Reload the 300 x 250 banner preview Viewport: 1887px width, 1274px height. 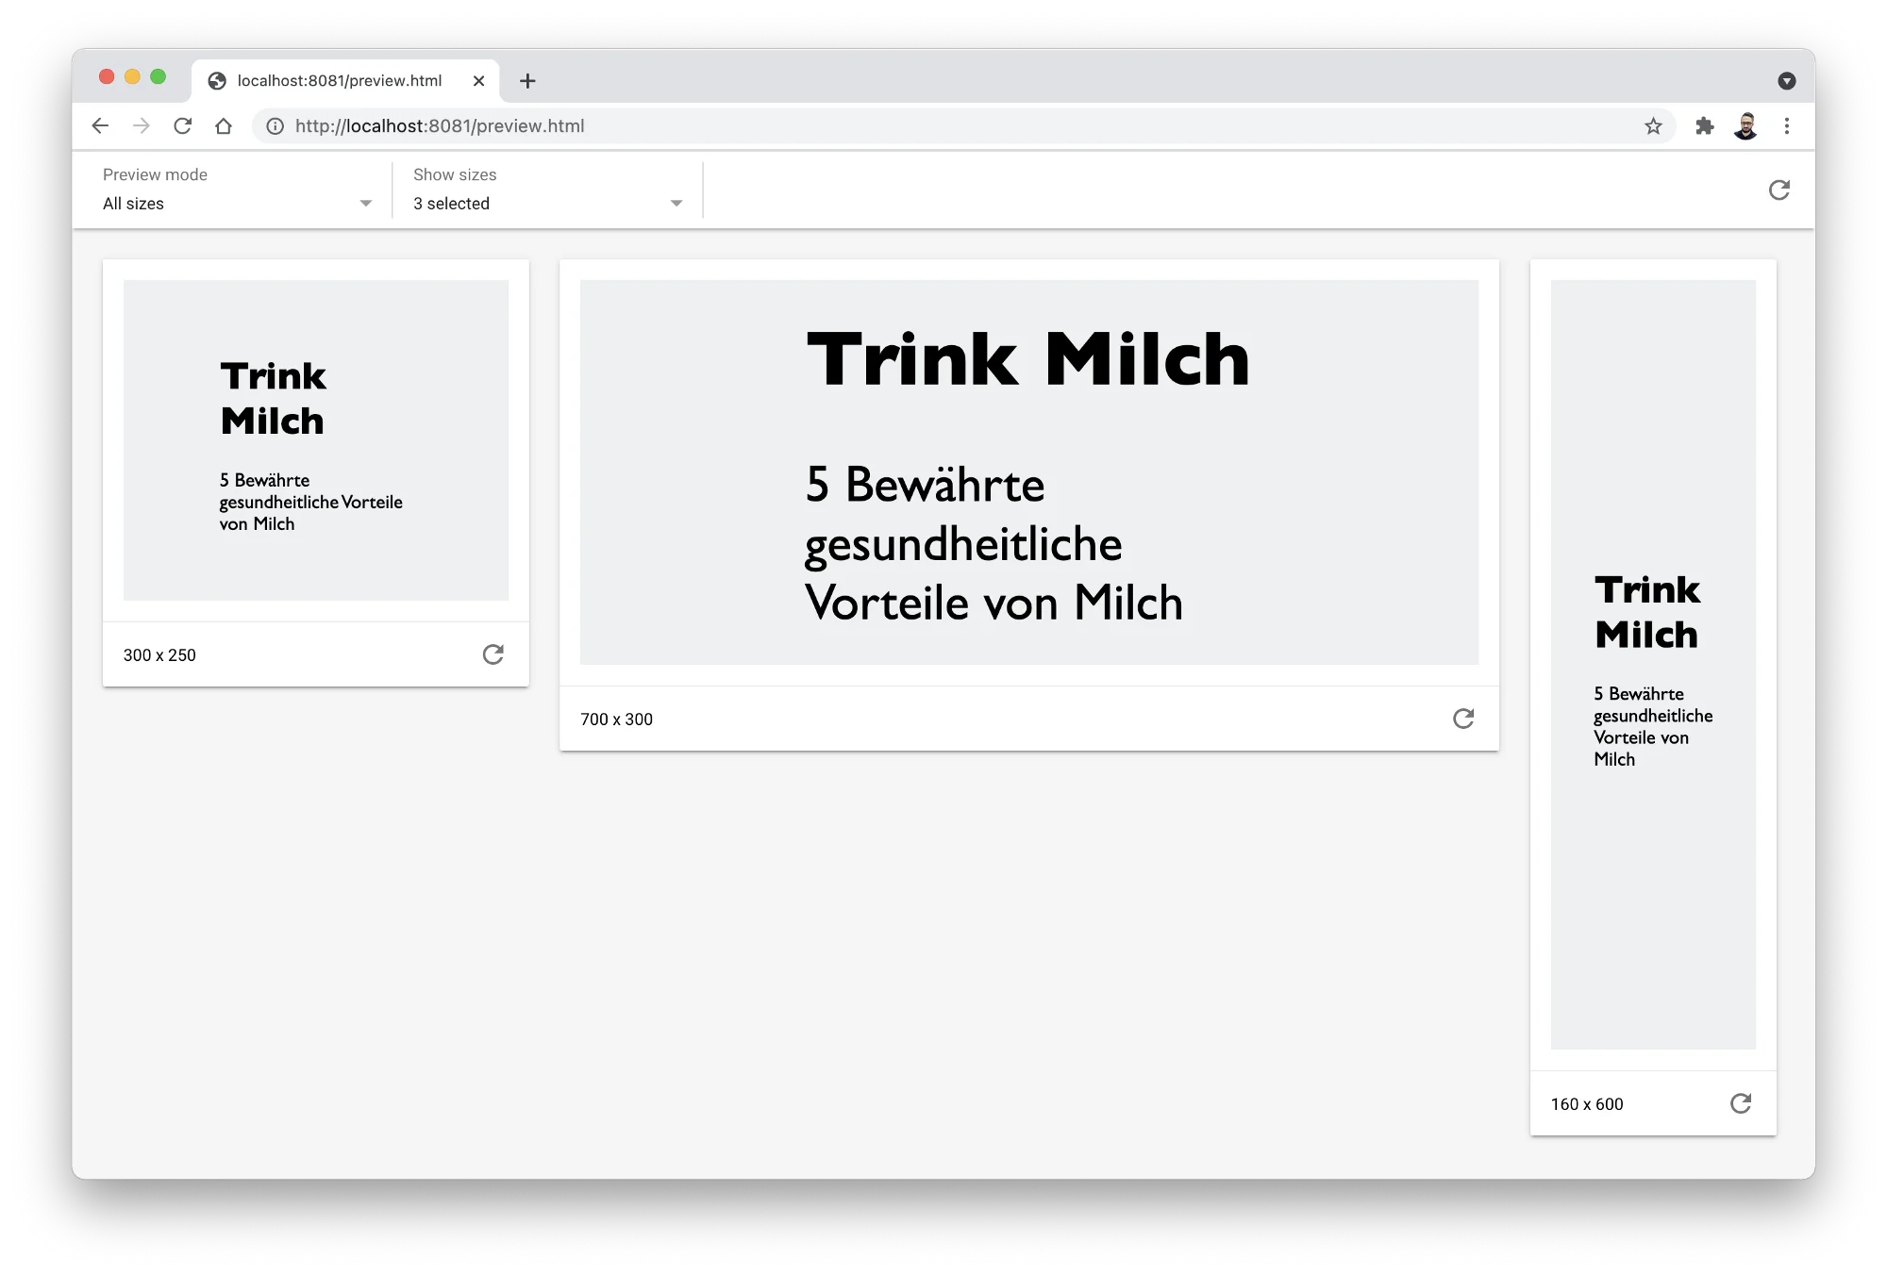pos(493,654)
